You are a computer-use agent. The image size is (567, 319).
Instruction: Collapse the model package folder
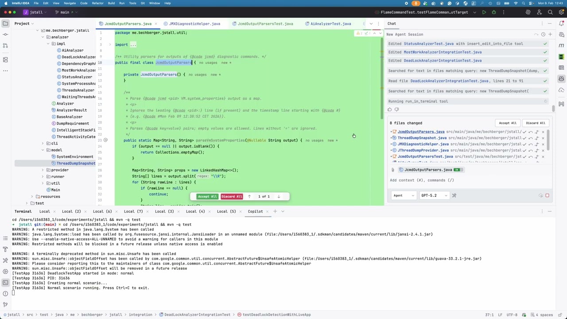(43, 150)
